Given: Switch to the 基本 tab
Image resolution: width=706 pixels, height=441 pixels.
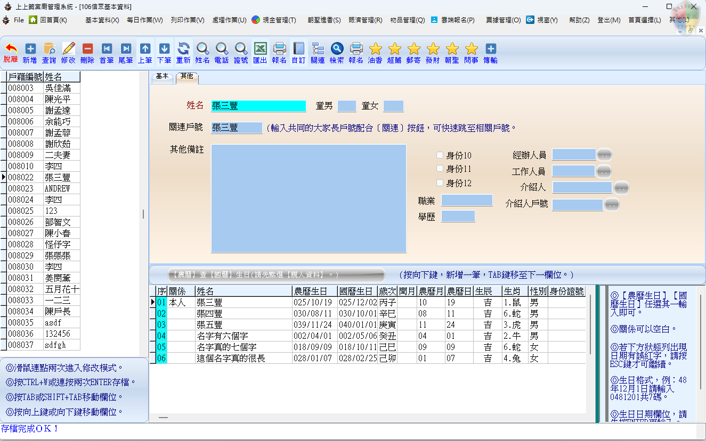Looking at the screenshot, I should tap(162, 76).
